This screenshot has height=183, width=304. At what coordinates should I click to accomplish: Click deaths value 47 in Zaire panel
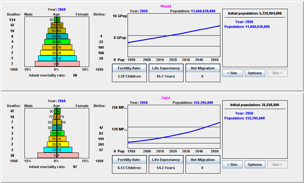coord(12,111)
